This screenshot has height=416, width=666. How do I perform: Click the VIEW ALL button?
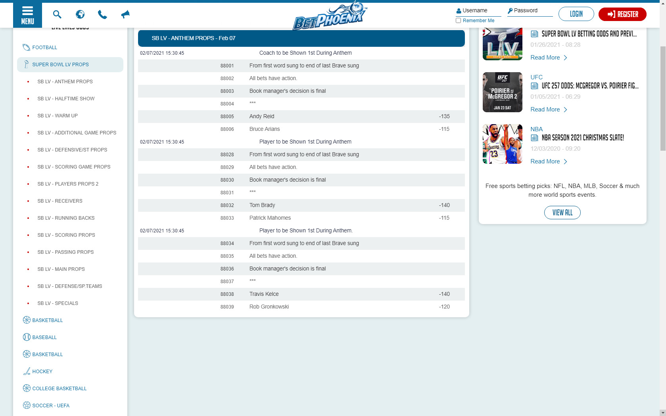coord(562,213)
